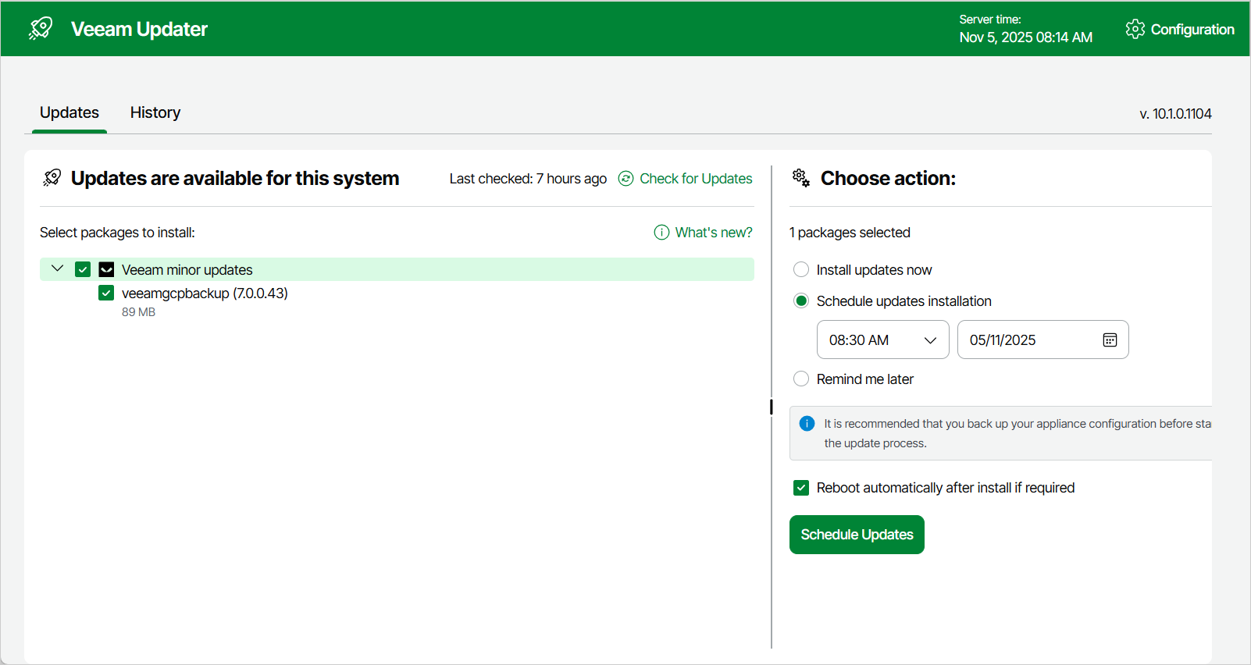Click the Last checked: 7 hours ago text

coord(528,179)
